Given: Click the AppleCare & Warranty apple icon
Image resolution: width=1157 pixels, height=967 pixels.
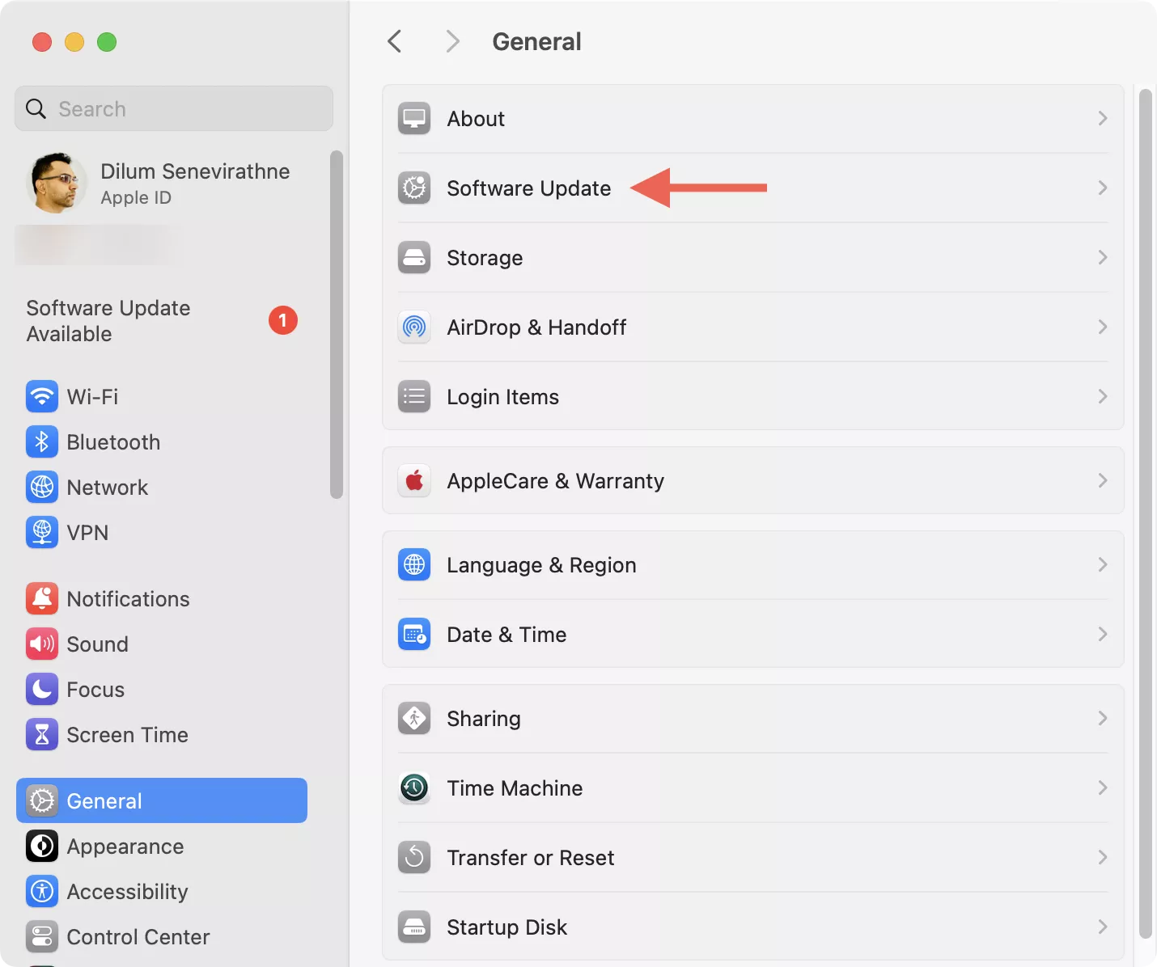Looking at the screenshot, I should [x=414, y=481].
